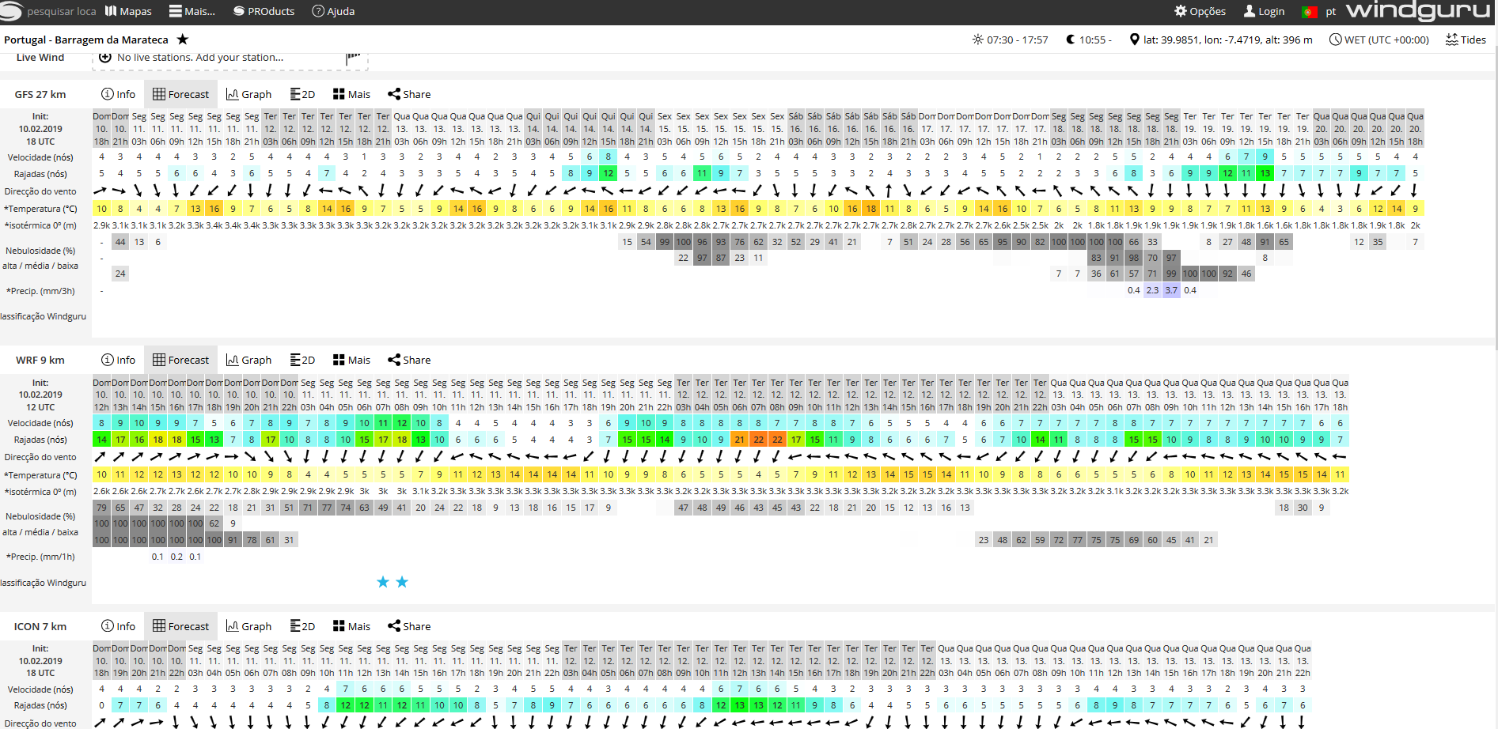Add a live station with the plus icon
This screenshot has height=729, width=1498.
105,57
